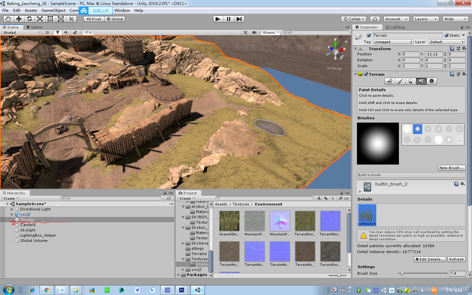Select the Hand tool in toolbar
The image size is (472, 295).
point(8,19)
